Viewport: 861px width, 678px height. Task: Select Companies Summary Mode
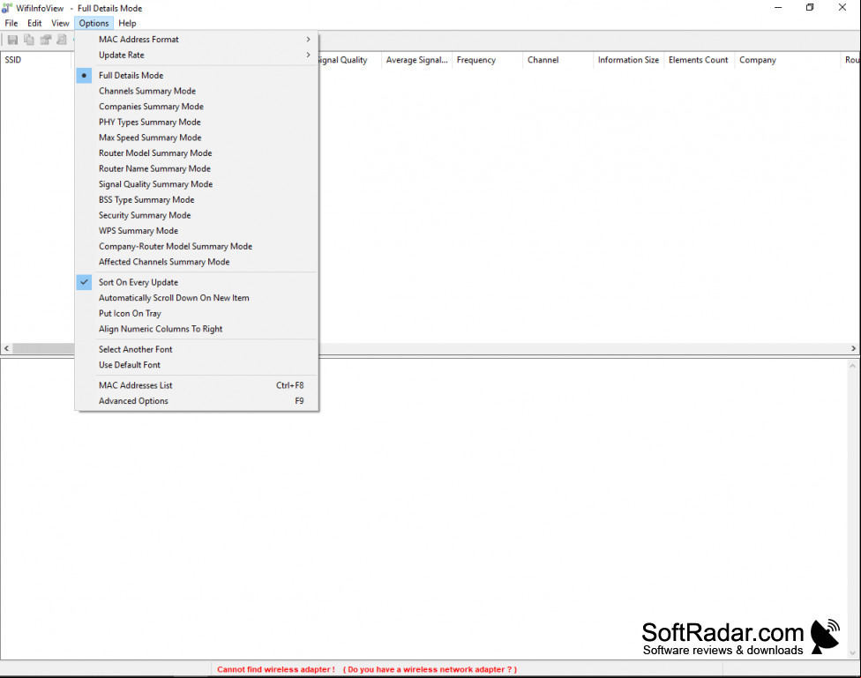click(197, 107)
